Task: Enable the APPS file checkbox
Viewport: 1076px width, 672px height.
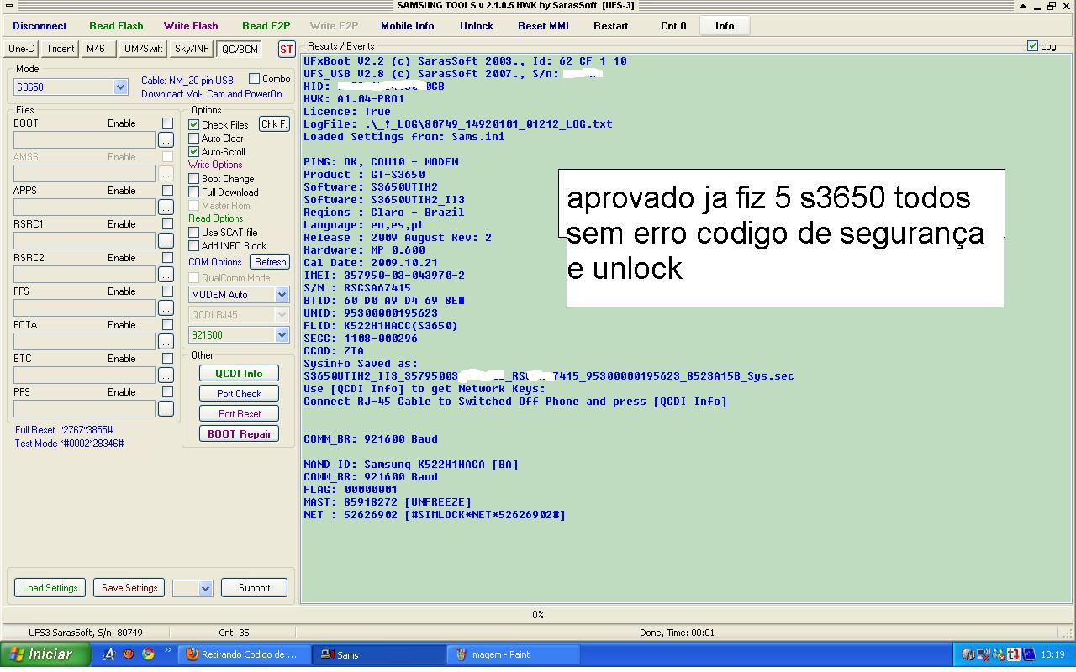Action: [x=167, y=190]
